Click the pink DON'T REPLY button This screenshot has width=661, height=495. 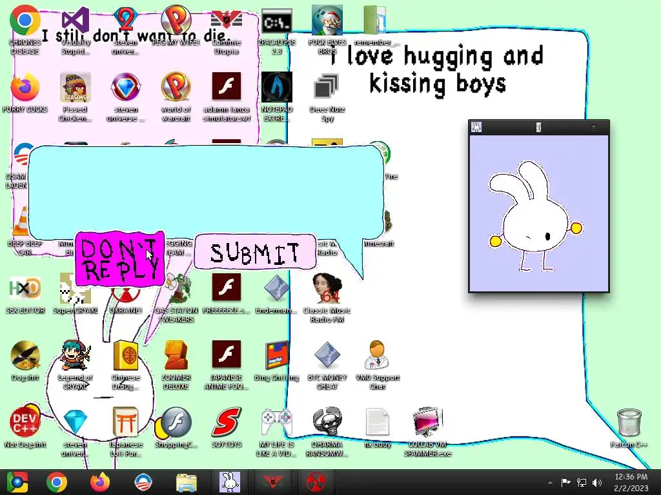pyautogui.click(x=119, y=258)
